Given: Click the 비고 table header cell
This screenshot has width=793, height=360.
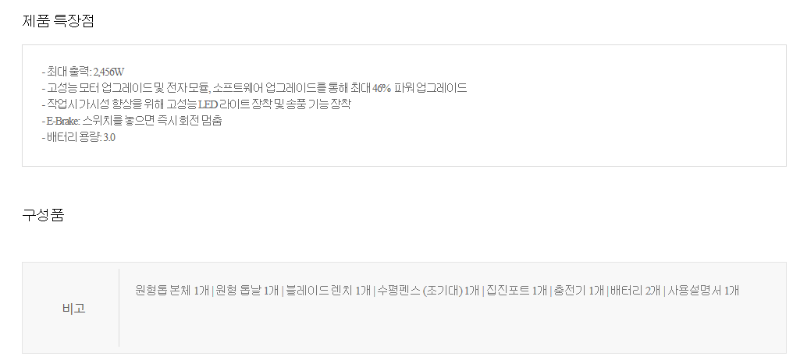Looking at the screenshot, I should tap(74, 308).
